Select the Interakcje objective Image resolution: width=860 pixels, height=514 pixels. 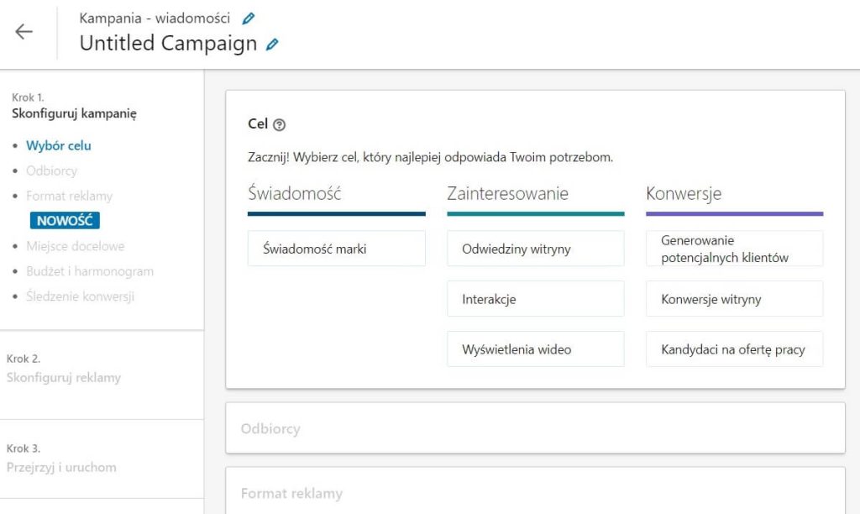535,299
